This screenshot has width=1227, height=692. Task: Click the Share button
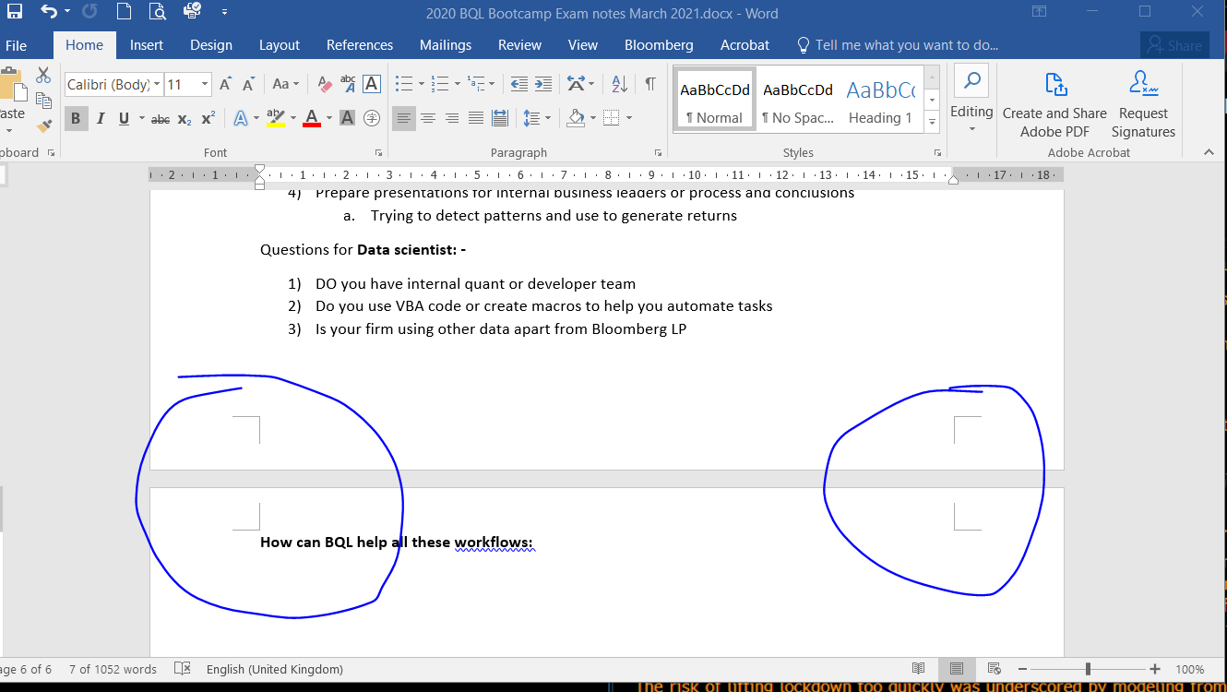1174,45
